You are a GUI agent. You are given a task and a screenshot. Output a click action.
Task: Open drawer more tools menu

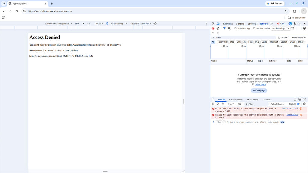point(213,99)
